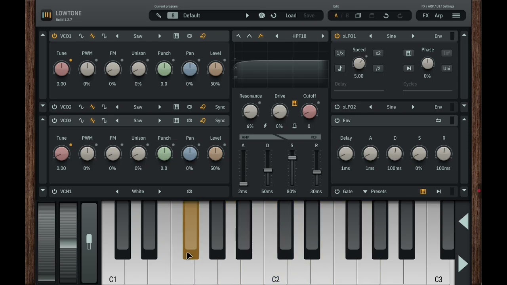Click the Decay slider of amp envelope

click(x=268, y=170)
